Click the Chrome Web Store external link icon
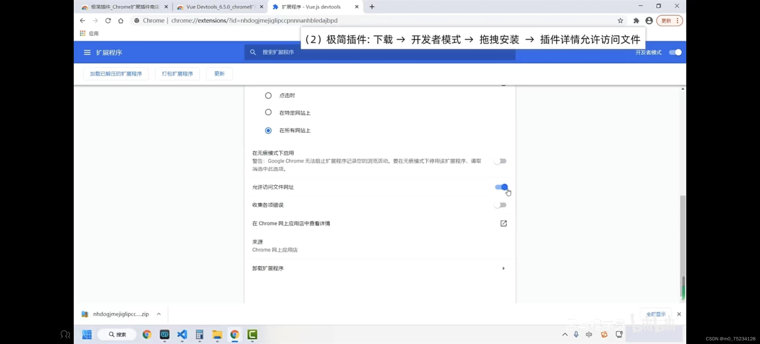This screenshot has height=344, width=760. tap(503, 223)
